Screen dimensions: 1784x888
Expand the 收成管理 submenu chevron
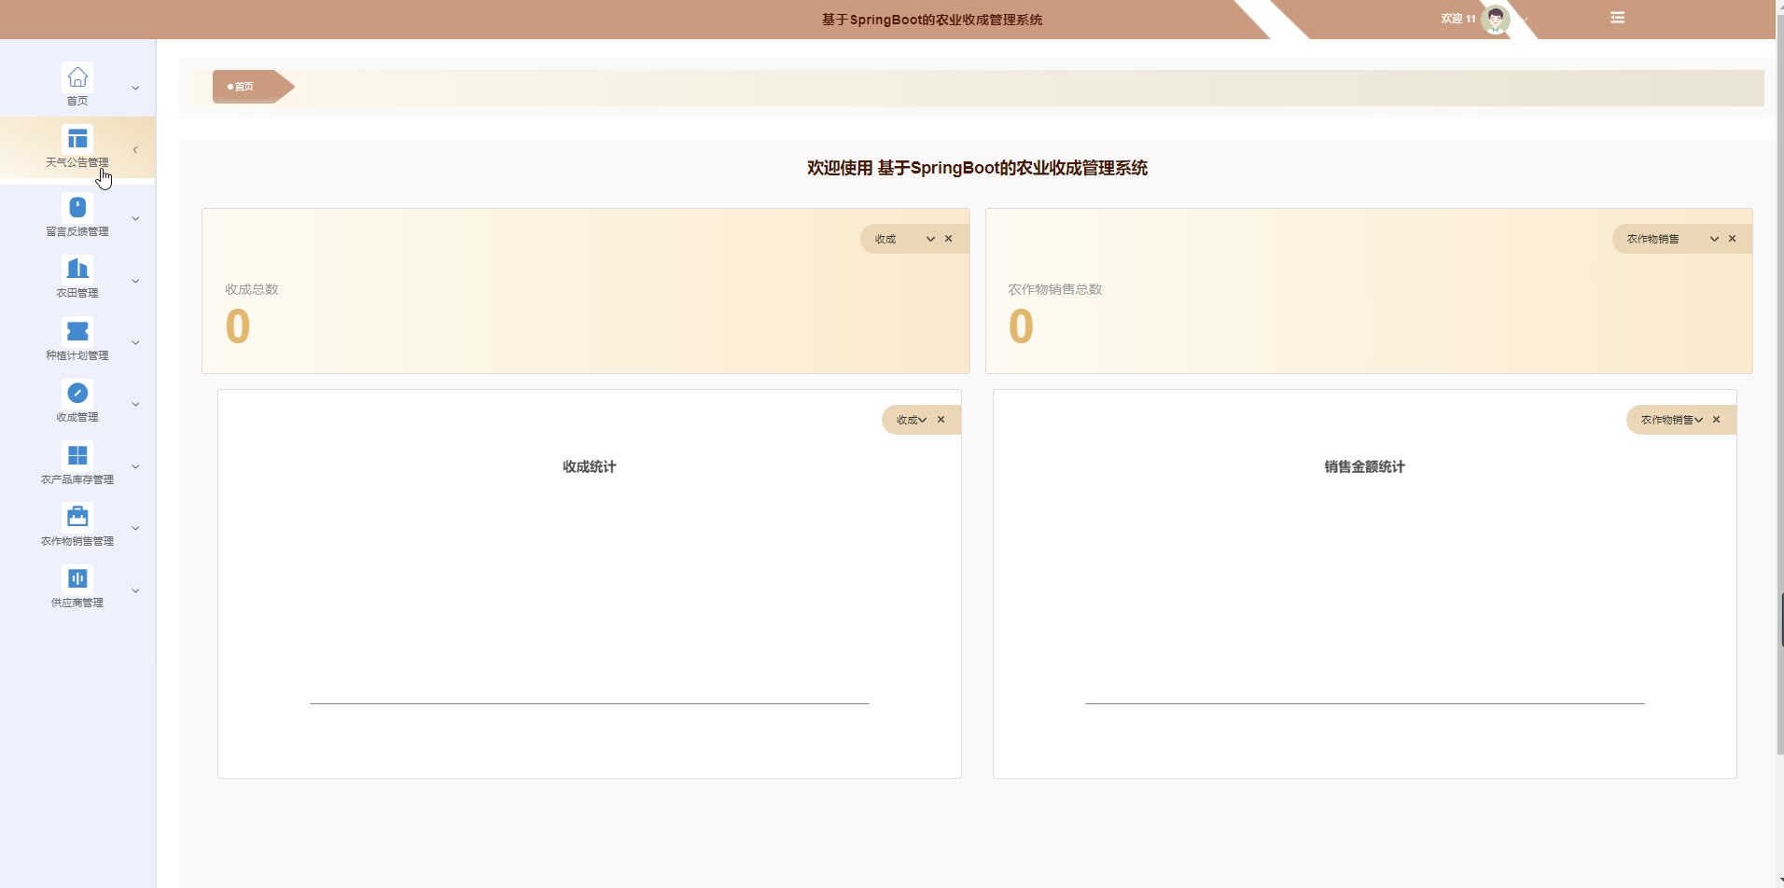135,405
